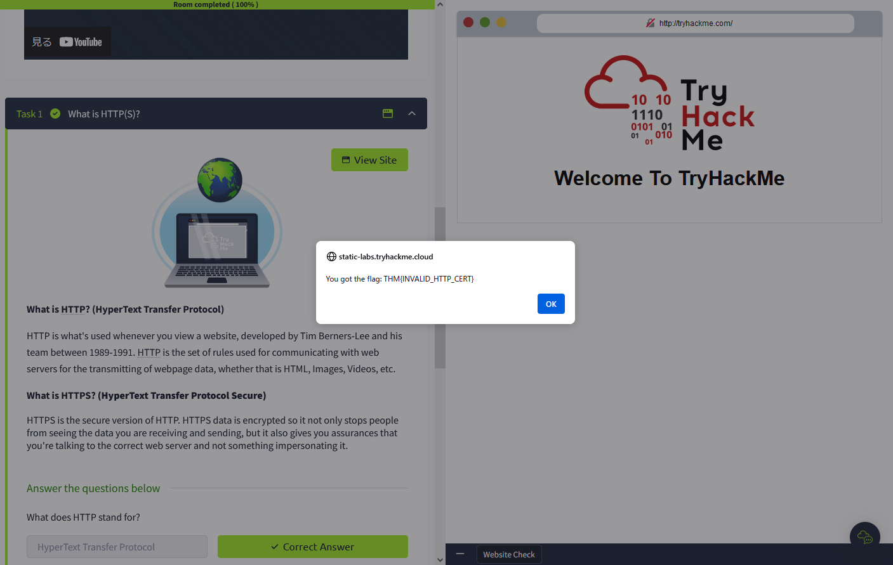Collapse Task 1 using the chevron

[x=412, y=114]
